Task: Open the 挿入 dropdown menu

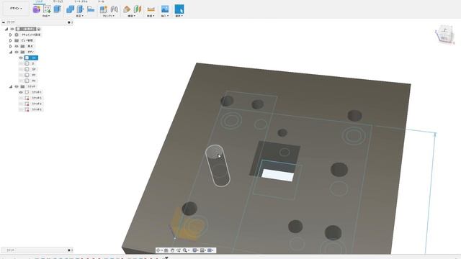Action: point(165,16)
